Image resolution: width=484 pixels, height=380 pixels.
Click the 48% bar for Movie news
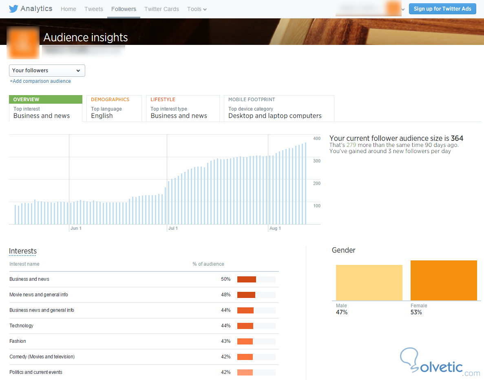(x=246, y=295)
